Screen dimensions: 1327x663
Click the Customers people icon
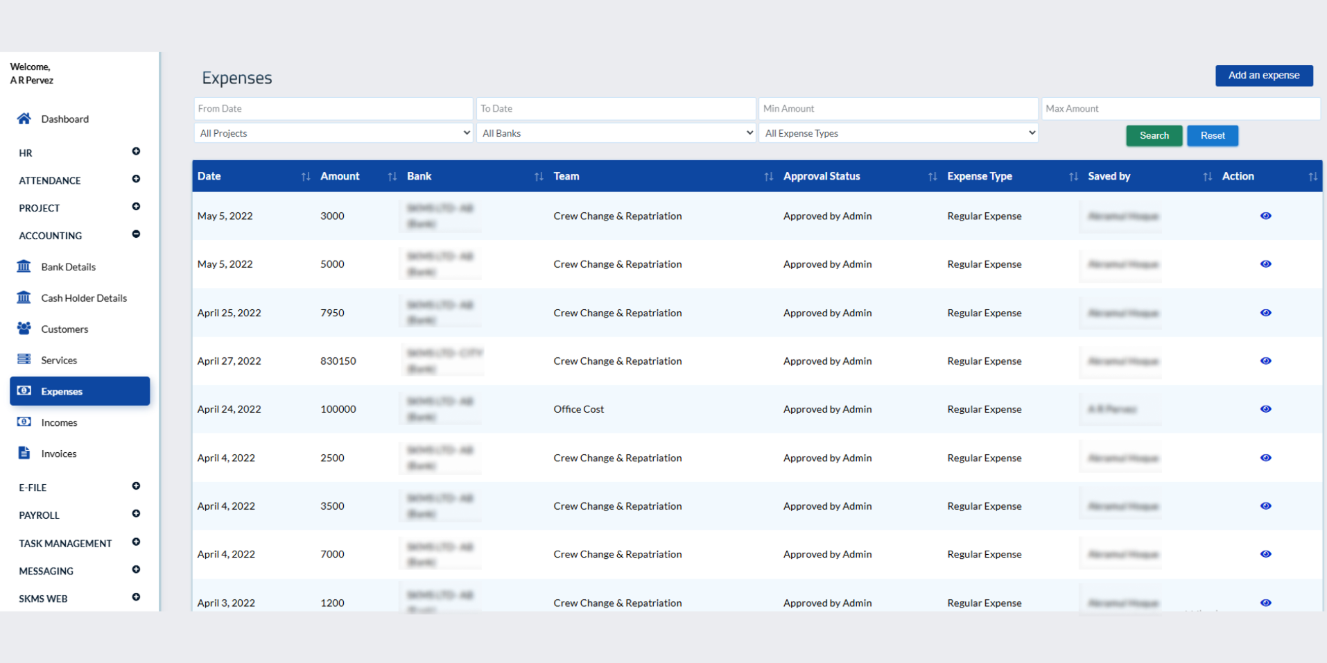(x=24, y=329)
